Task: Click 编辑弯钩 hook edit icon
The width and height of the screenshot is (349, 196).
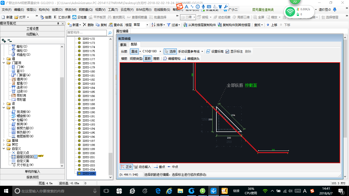Action: pos(165,58)
